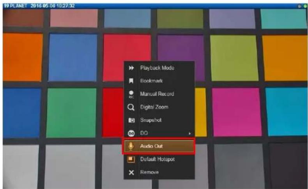Click the Playback Mode fast-forward icon
Image resolution: width=308 pixels, height=189 pixels.
pos(131,68)
